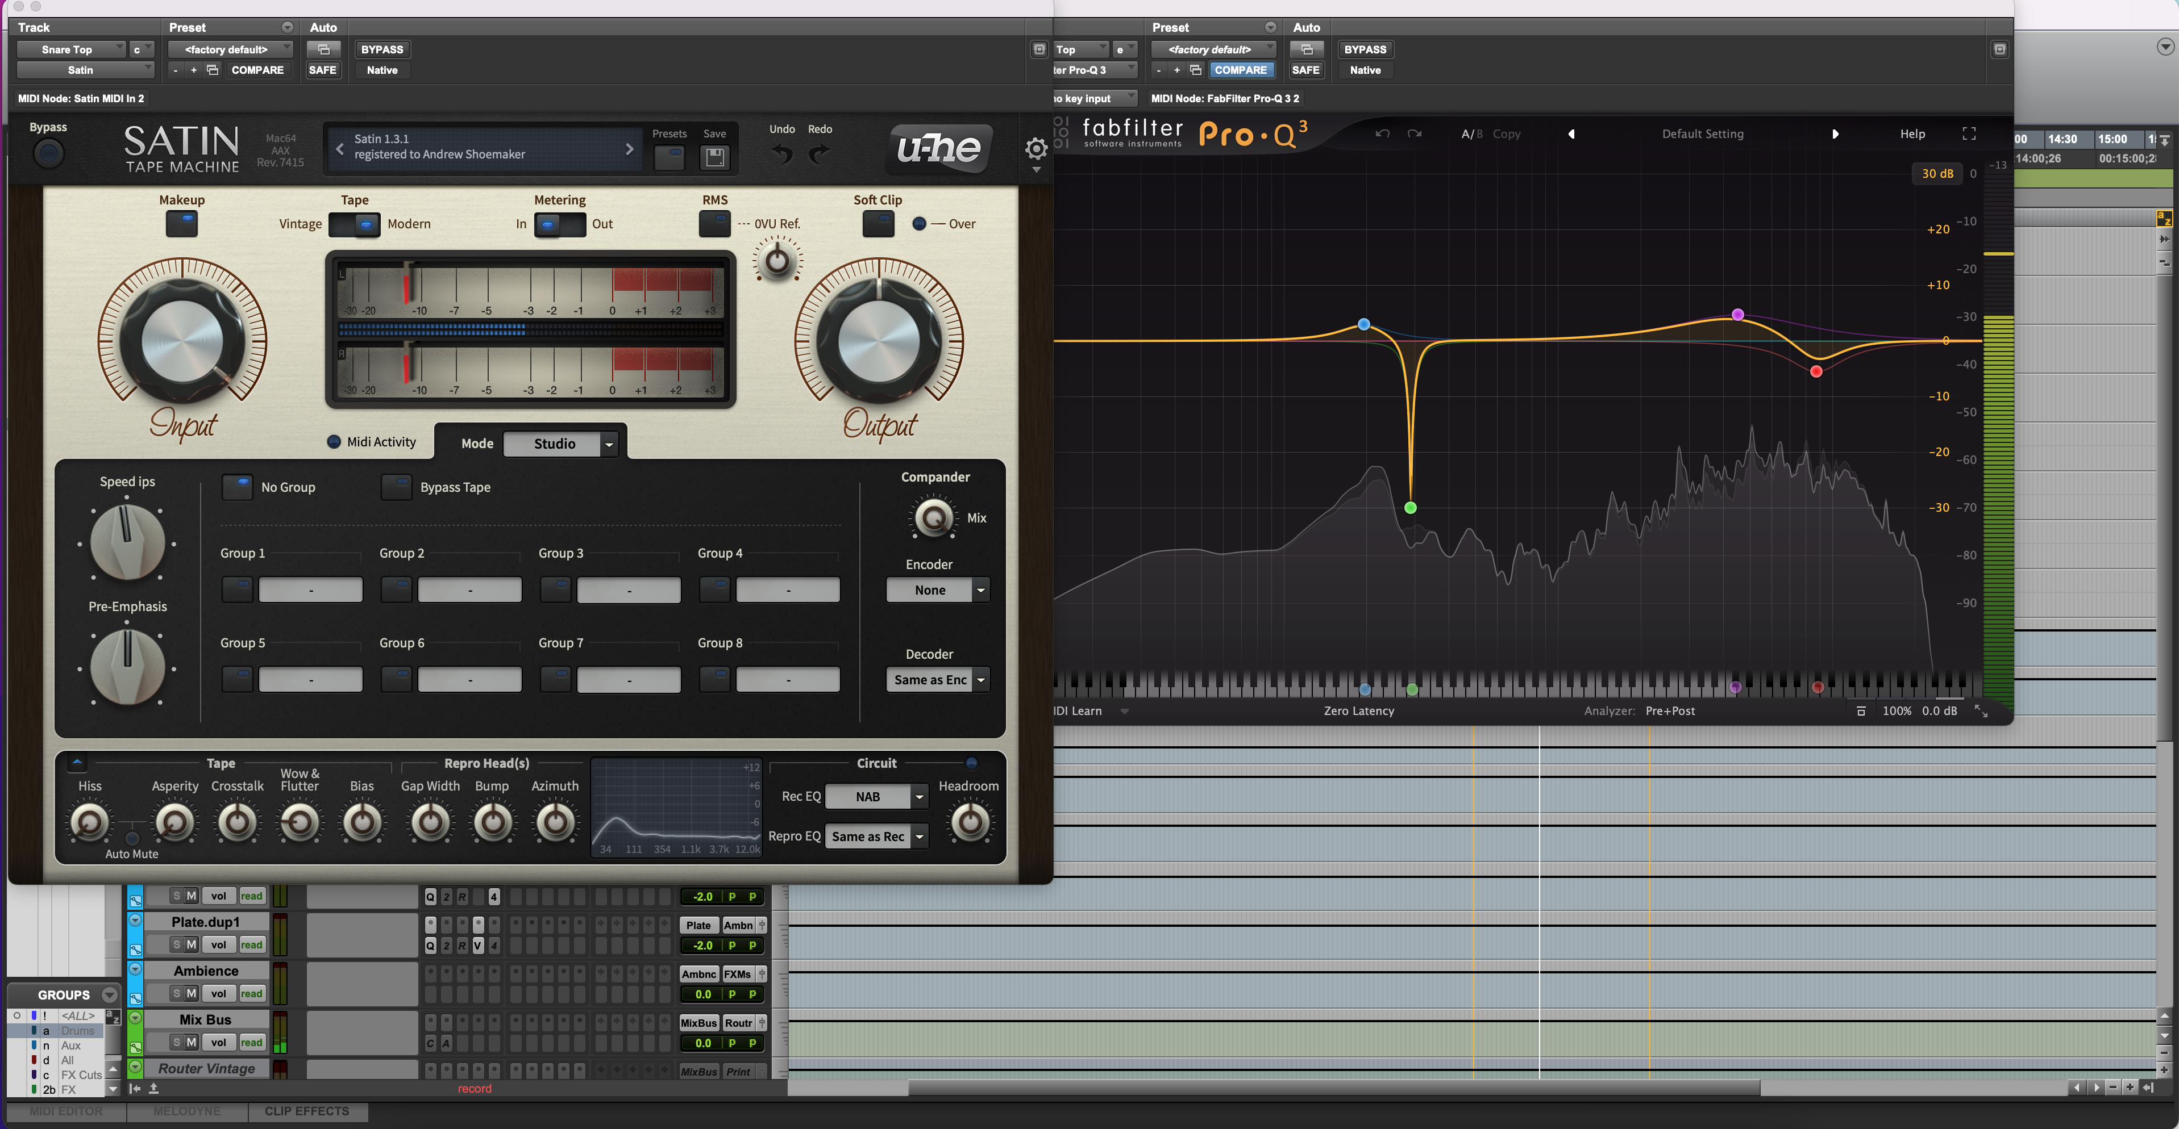2179x1129 pixels.
Task: Select the blue EQ band node
Action: (x=1363, y=324)
